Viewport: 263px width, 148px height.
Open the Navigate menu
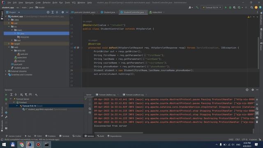[x=29, y=3]
